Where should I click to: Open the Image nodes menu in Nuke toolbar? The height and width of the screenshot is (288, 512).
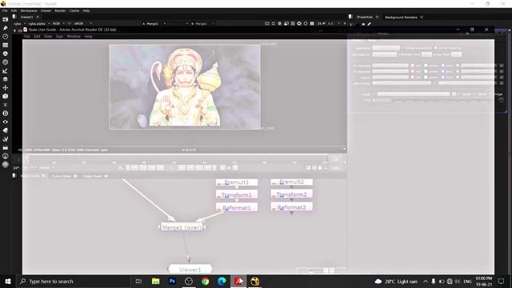[6, 19]
